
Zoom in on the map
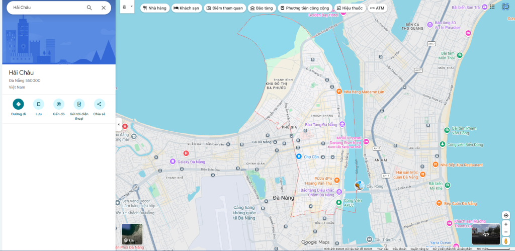point(505,224)
